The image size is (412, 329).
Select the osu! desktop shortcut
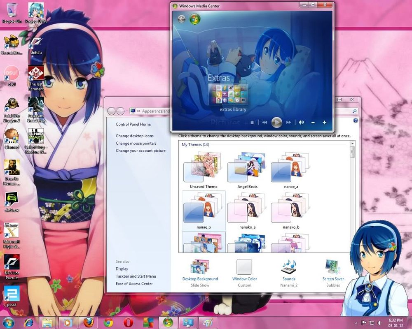point(12,76)
